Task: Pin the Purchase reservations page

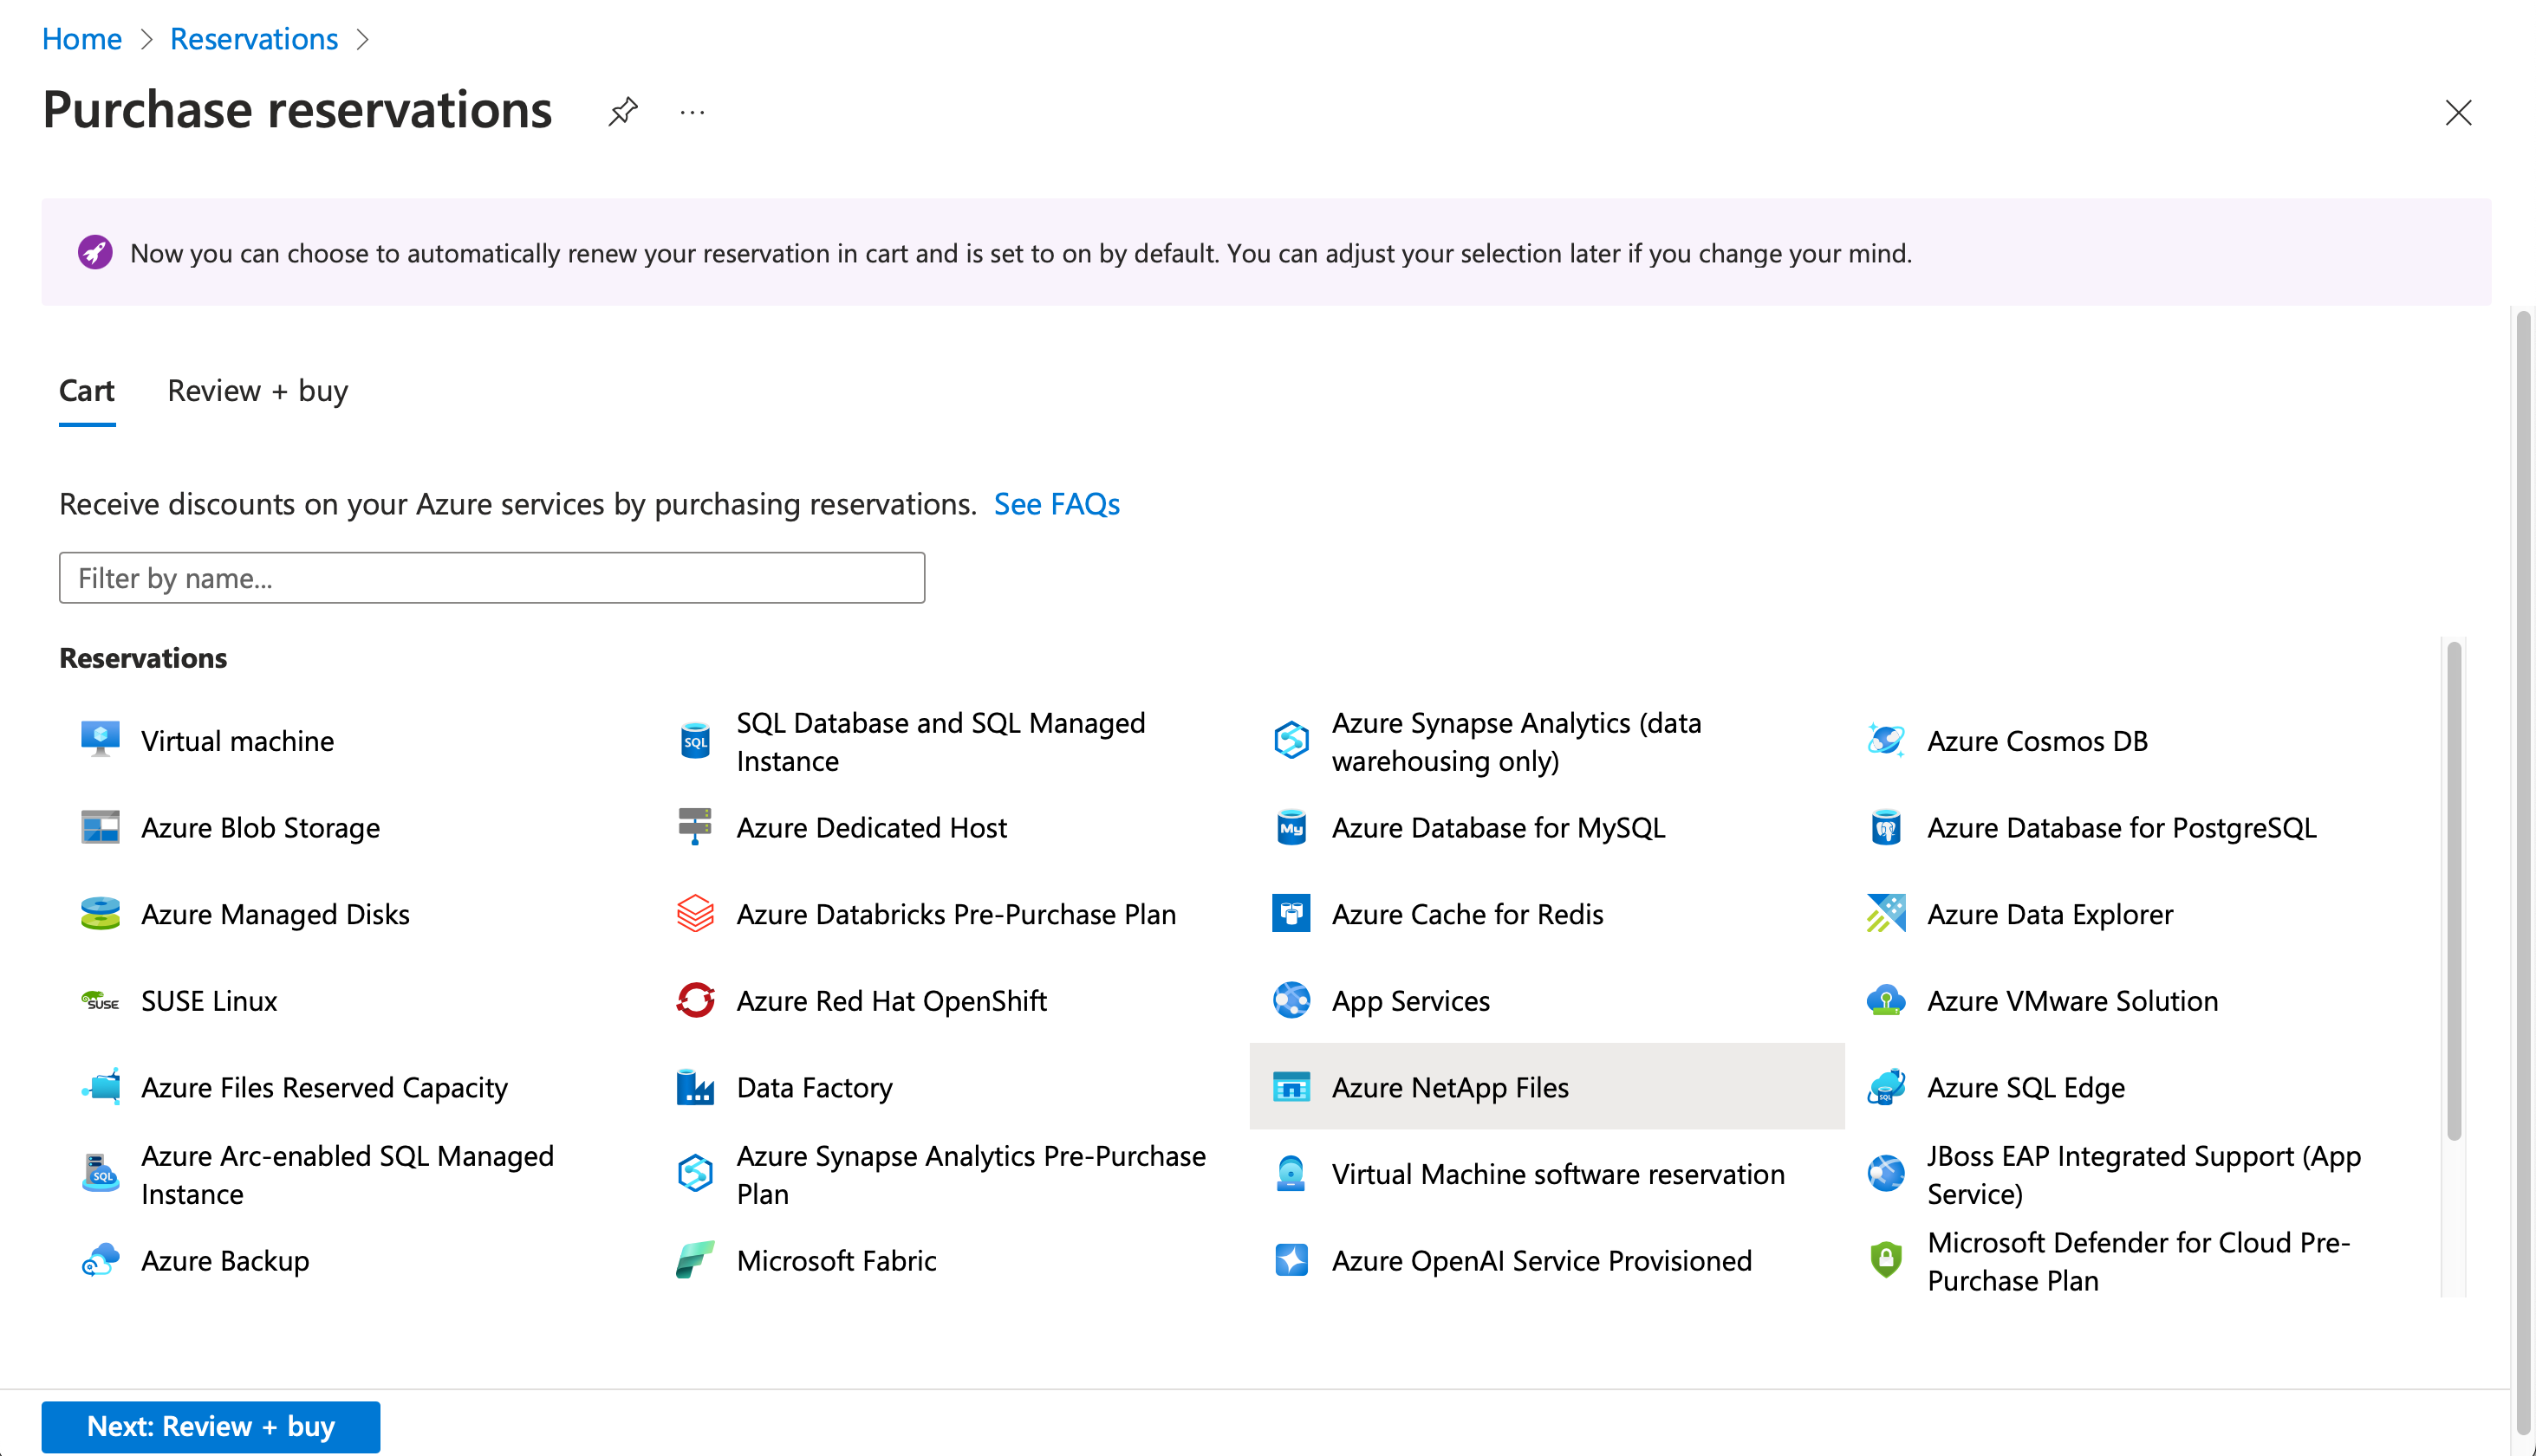Action: point(622,111)
